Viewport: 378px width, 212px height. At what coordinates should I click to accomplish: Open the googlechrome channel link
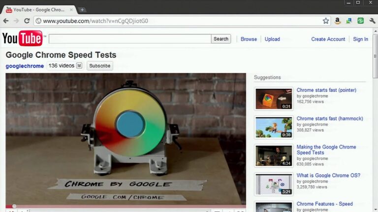pyautogui.click(x=25, y=66)
